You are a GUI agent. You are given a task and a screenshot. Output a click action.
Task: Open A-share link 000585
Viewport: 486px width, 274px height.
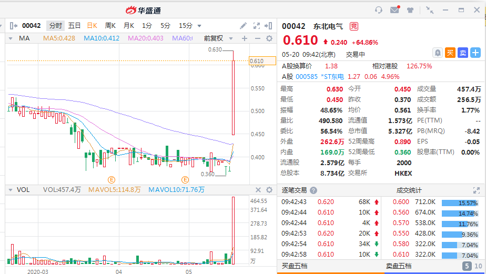coord(307,77)
